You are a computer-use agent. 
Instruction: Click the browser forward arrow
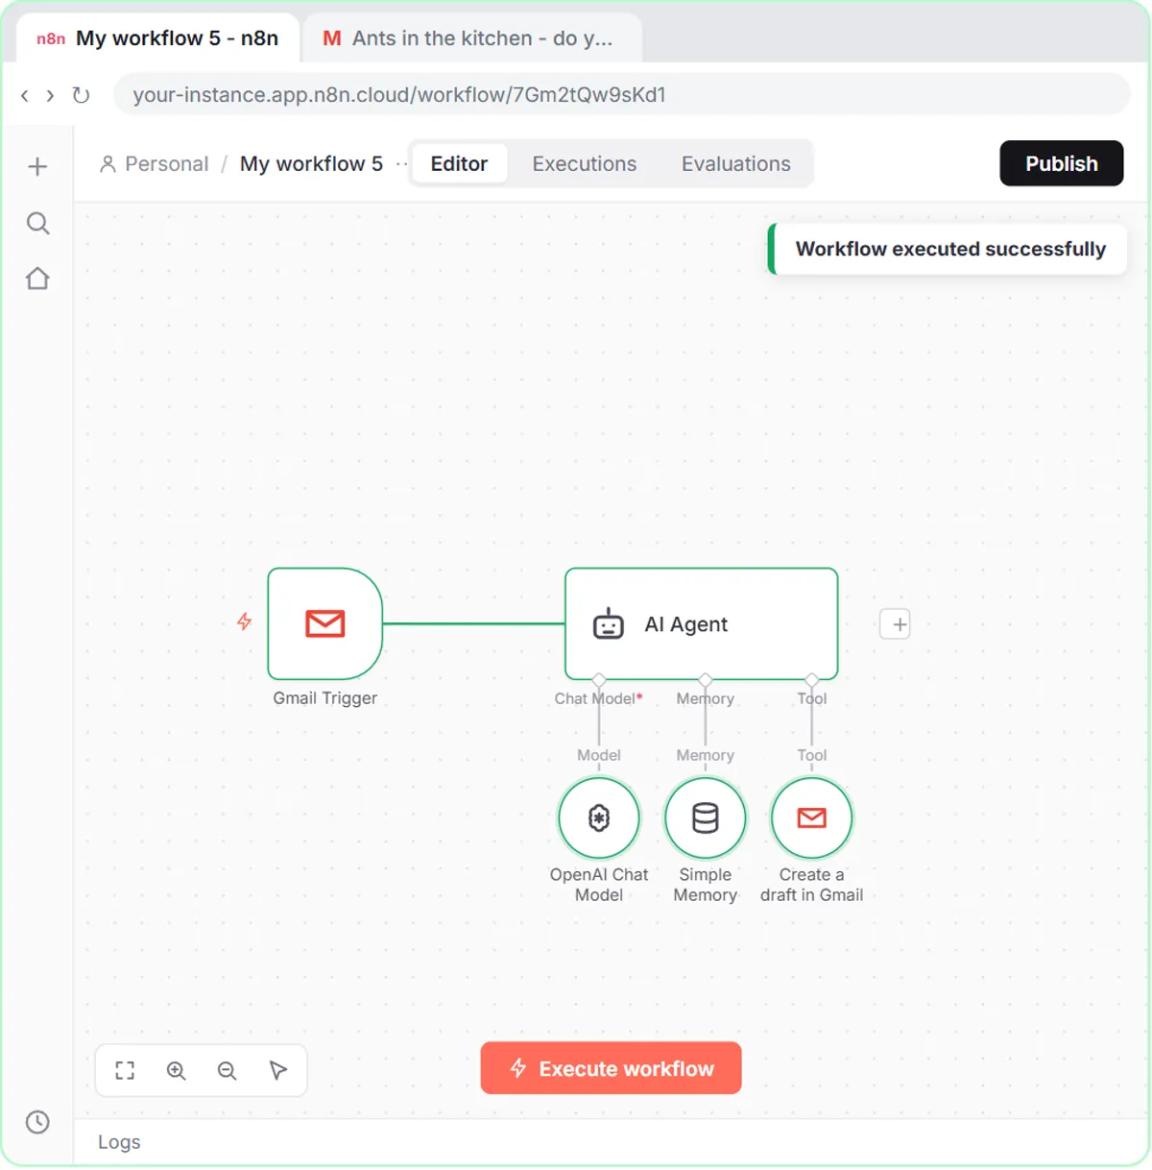click(50, 95)
